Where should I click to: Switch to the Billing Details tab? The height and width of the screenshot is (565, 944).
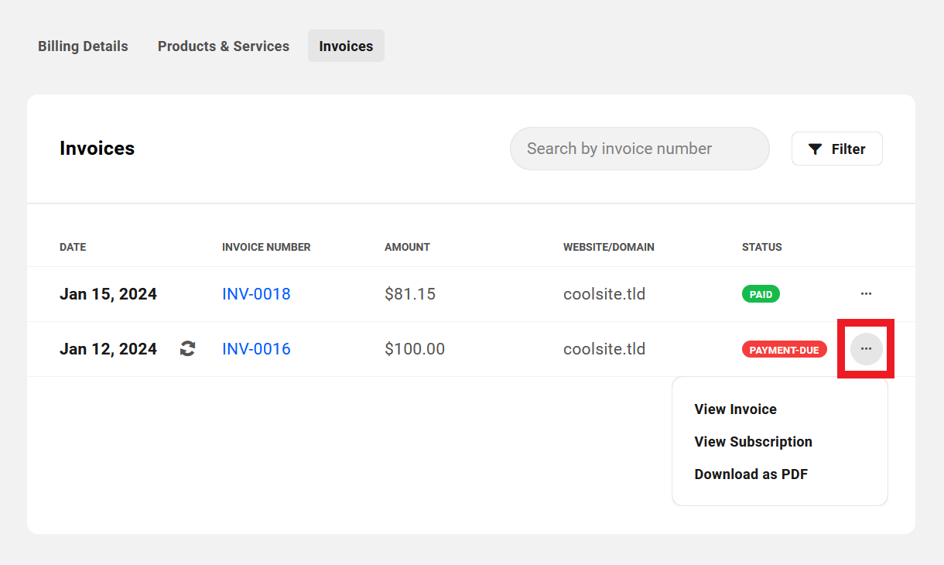tap(83, 46)
